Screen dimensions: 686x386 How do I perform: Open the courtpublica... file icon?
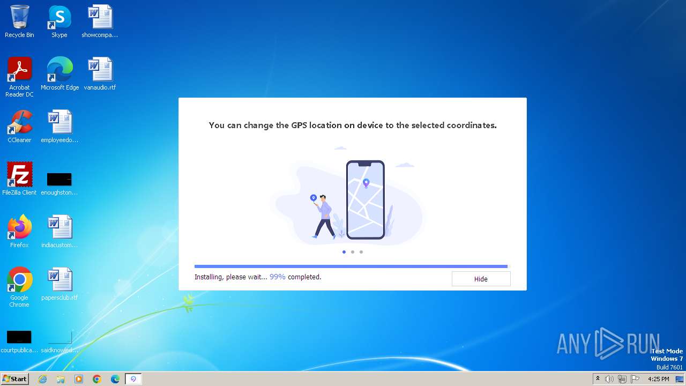click(19, 342)
